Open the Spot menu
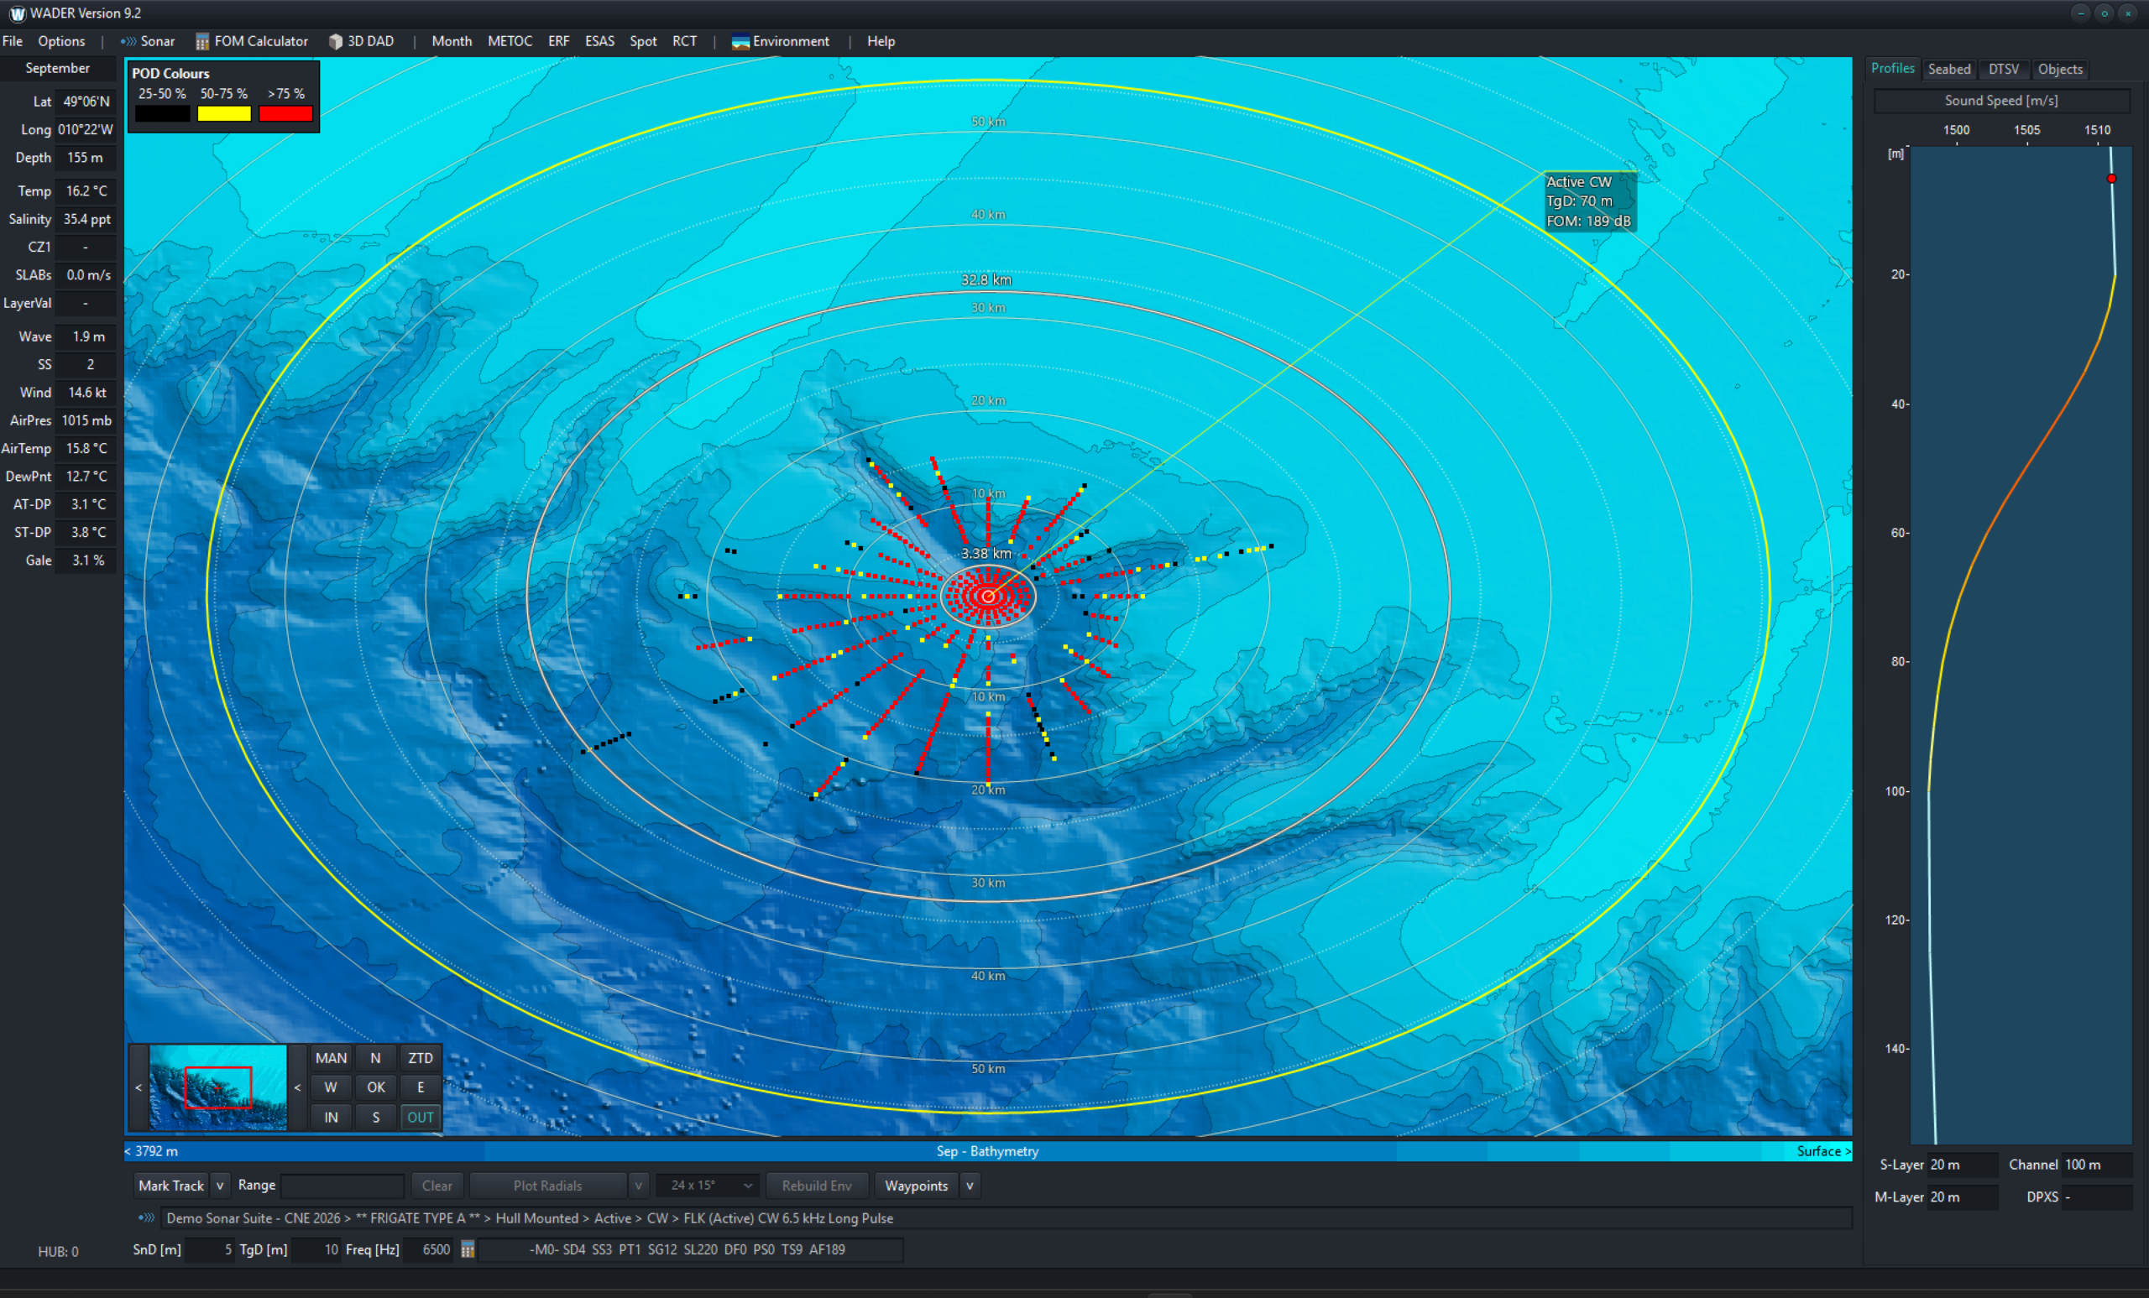Screen dimensions: 2149x1298 coord(643,41)
